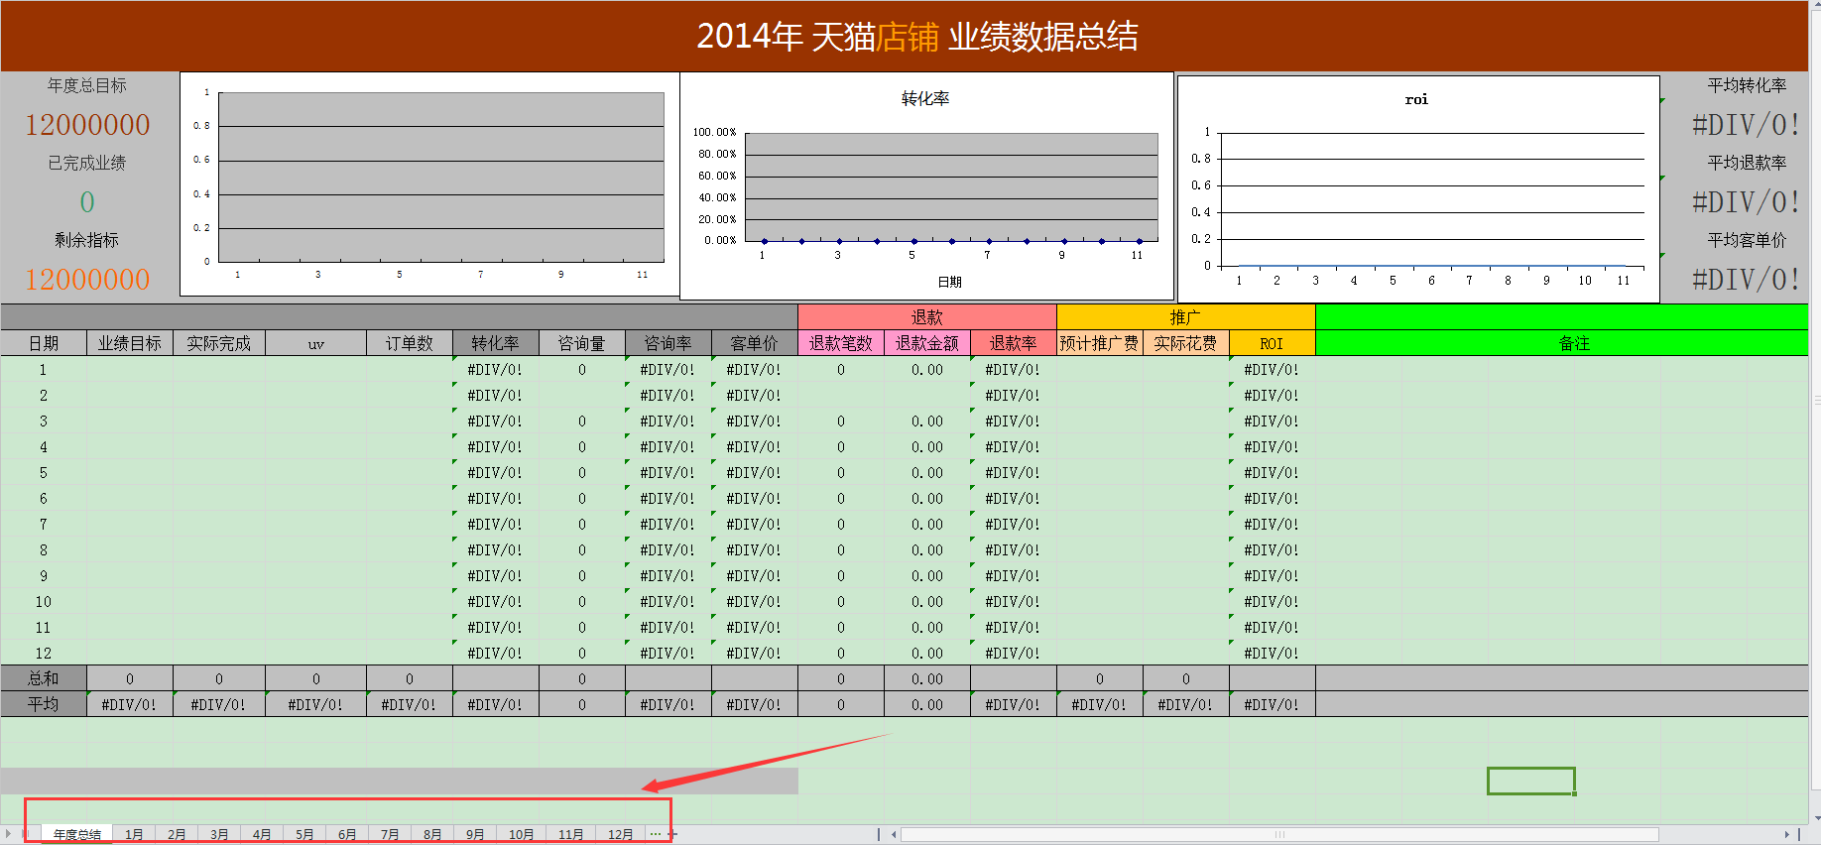Open the 12月 sheet tab
The height and width of the screenshot is (845, 1821).
tap(621, 834)
